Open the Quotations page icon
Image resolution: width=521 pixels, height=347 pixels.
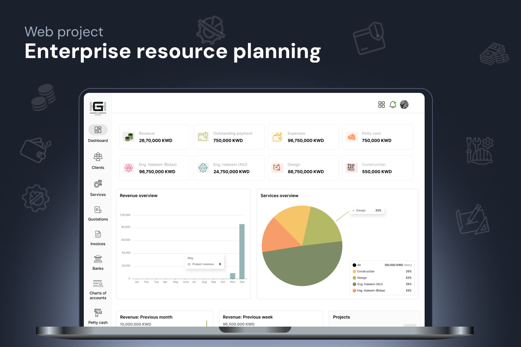coord(98,210)
